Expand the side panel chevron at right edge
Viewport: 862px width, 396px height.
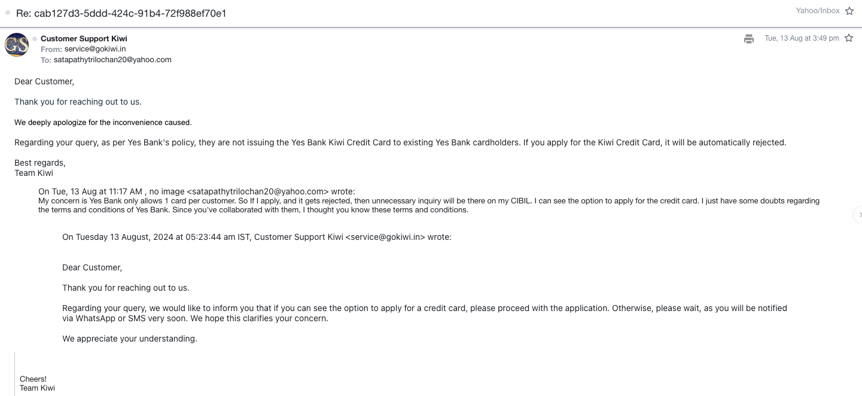point(860,215)
